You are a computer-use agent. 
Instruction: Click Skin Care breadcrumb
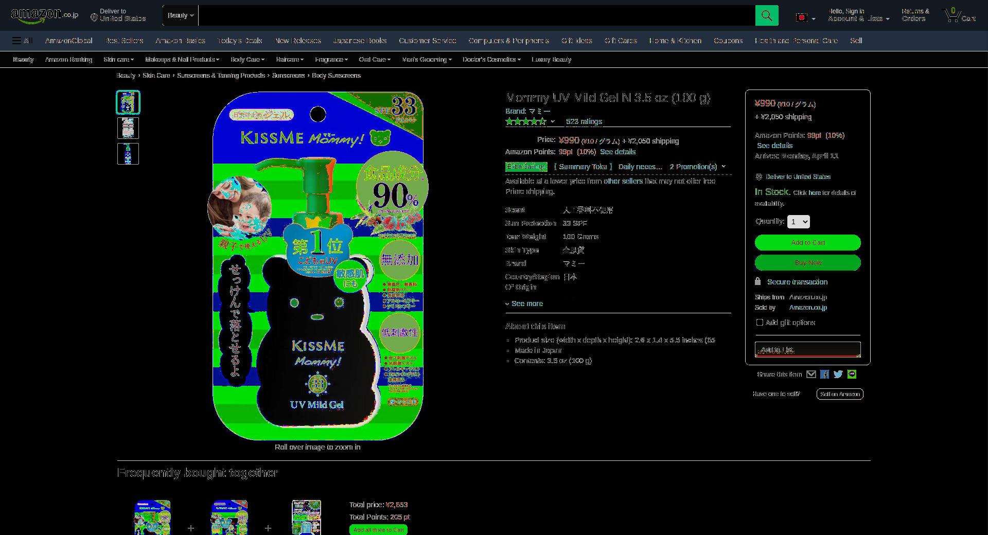pyautogui.click(x=156, y=76)
